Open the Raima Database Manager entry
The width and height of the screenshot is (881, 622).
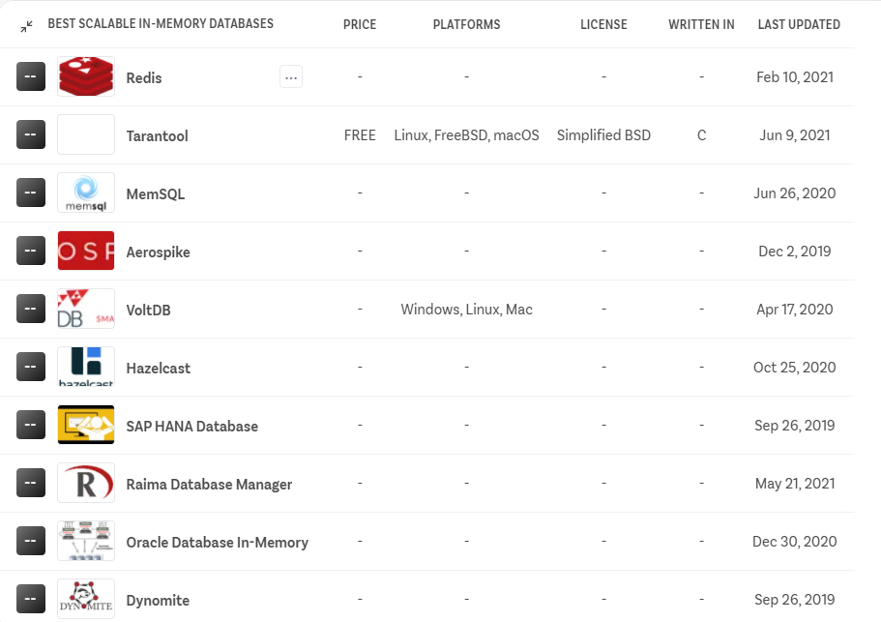click(x=209, y=485)
